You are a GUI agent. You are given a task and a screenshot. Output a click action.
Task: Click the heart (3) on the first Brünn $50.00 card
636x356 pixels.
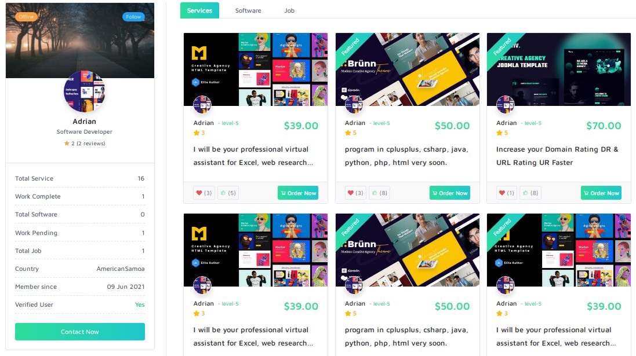(355, 193)
